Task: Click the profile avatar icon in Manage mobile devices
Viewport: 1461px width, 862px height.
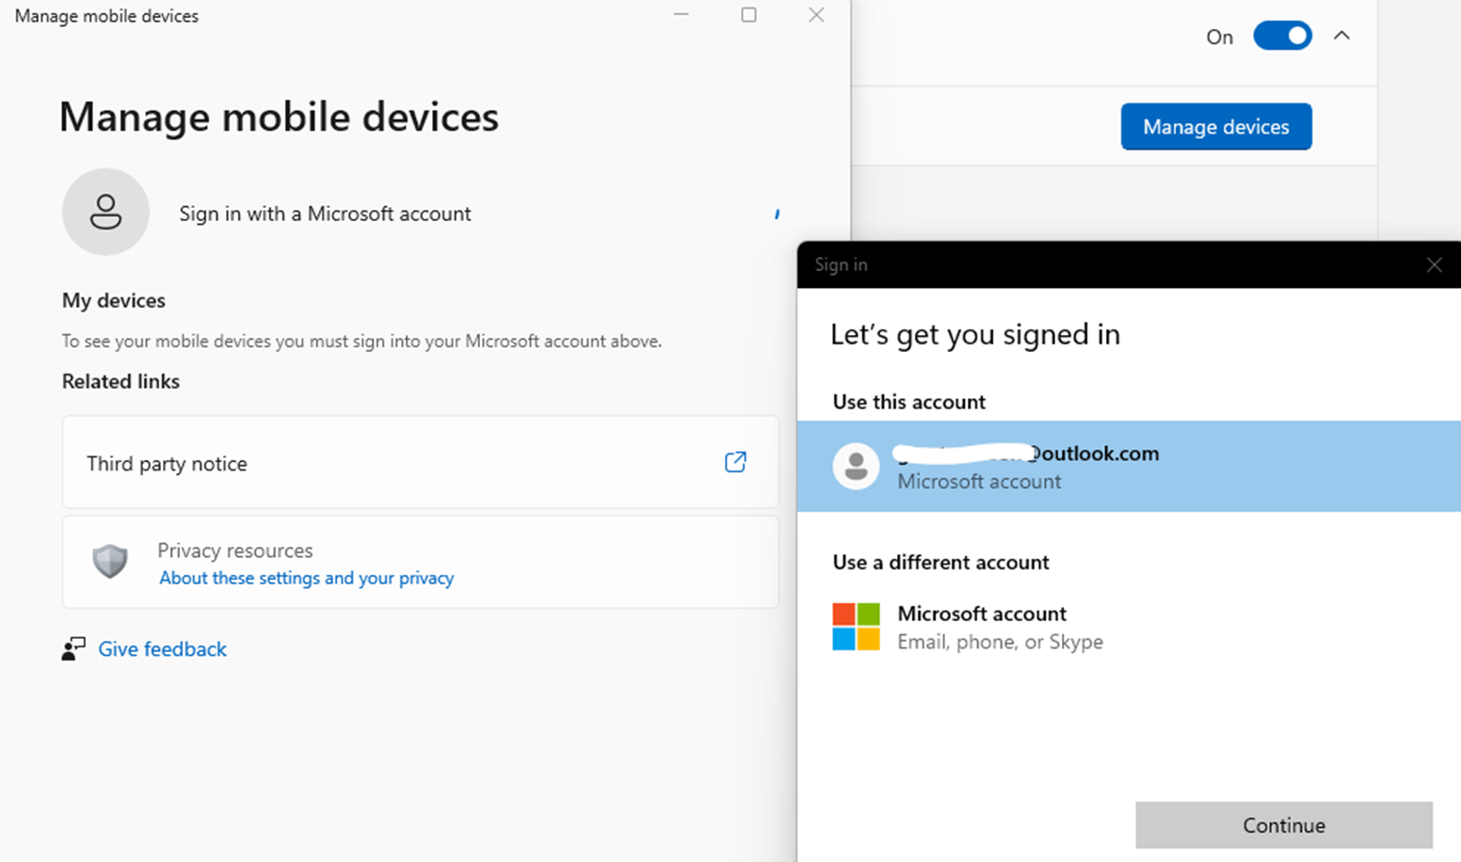Action: click(x=105, y=212)
